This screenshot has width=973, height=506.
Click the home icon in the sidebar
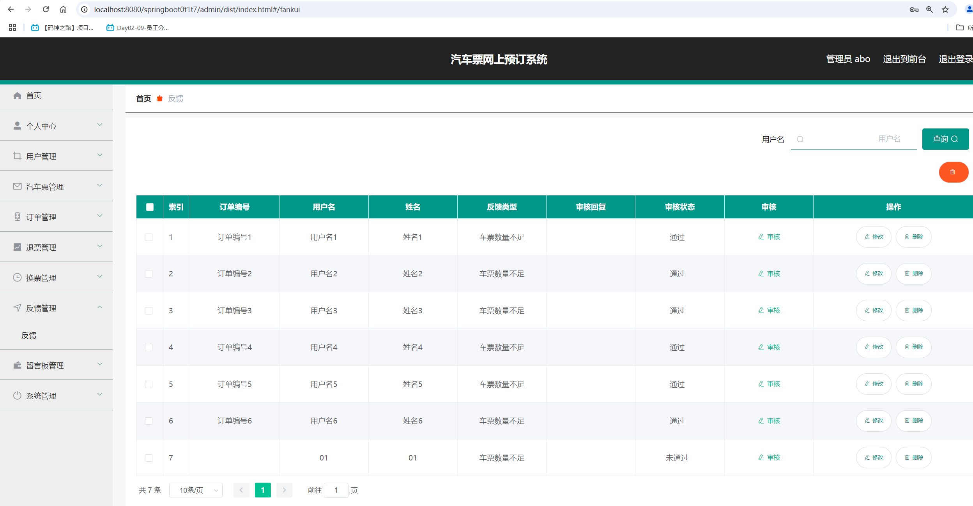(17, 95)
